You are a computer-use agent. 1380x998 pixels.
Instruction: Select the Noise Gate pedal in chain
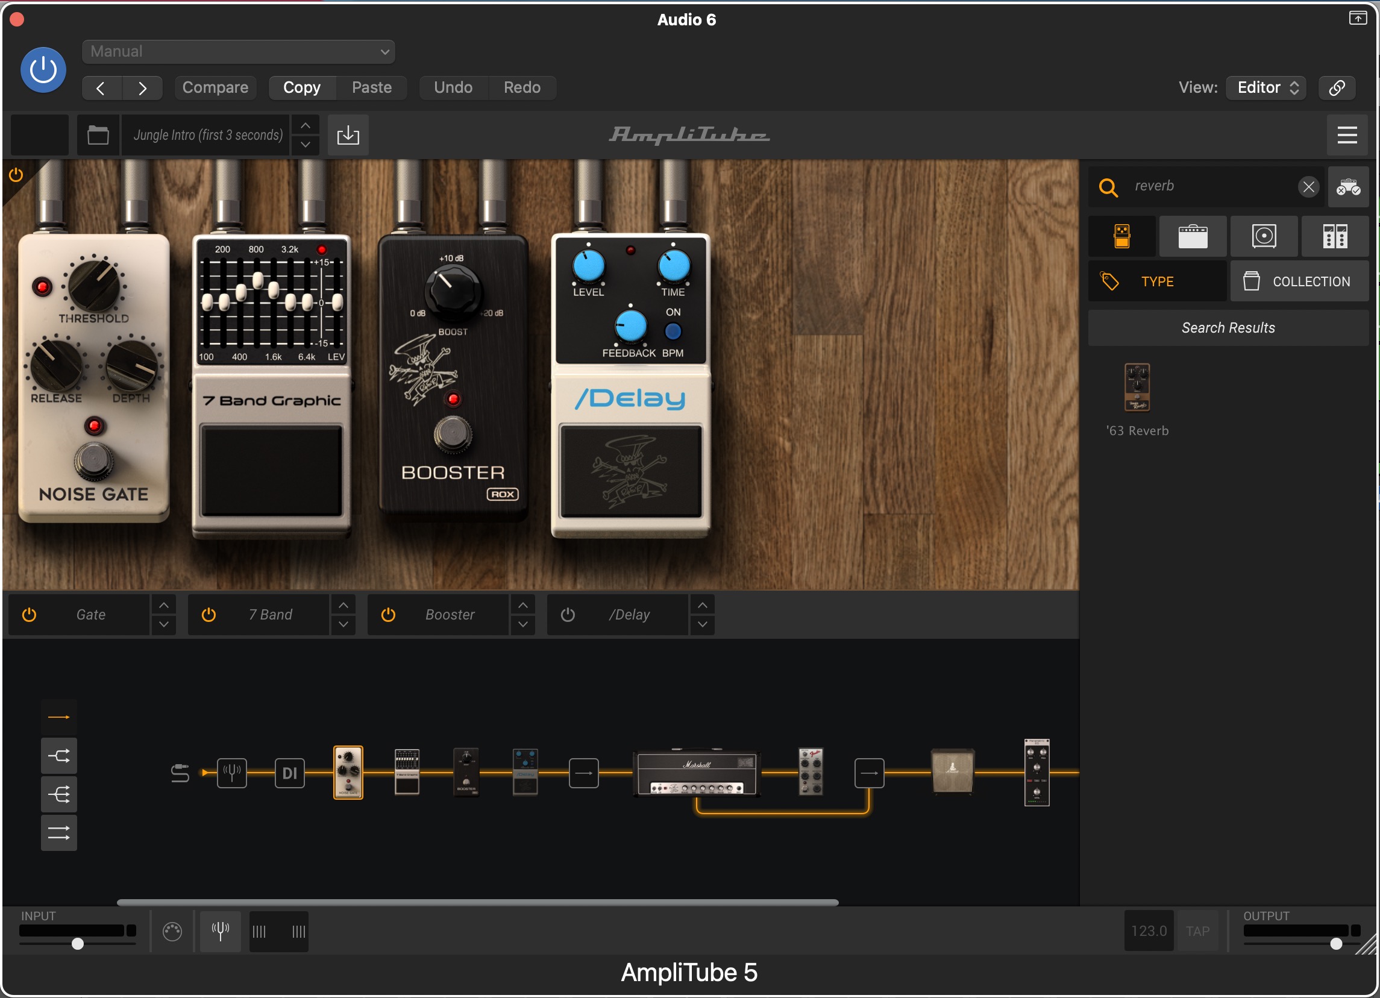(348, 773)
